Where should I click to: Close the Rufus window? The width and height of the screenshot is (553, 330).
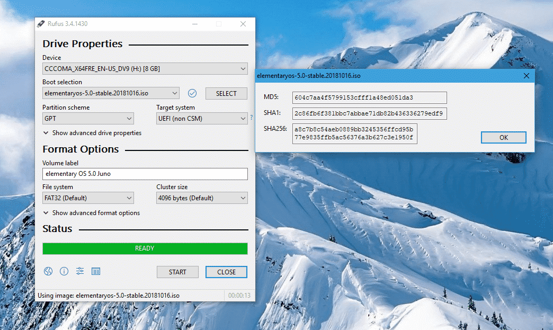click(x=243, y=24)
